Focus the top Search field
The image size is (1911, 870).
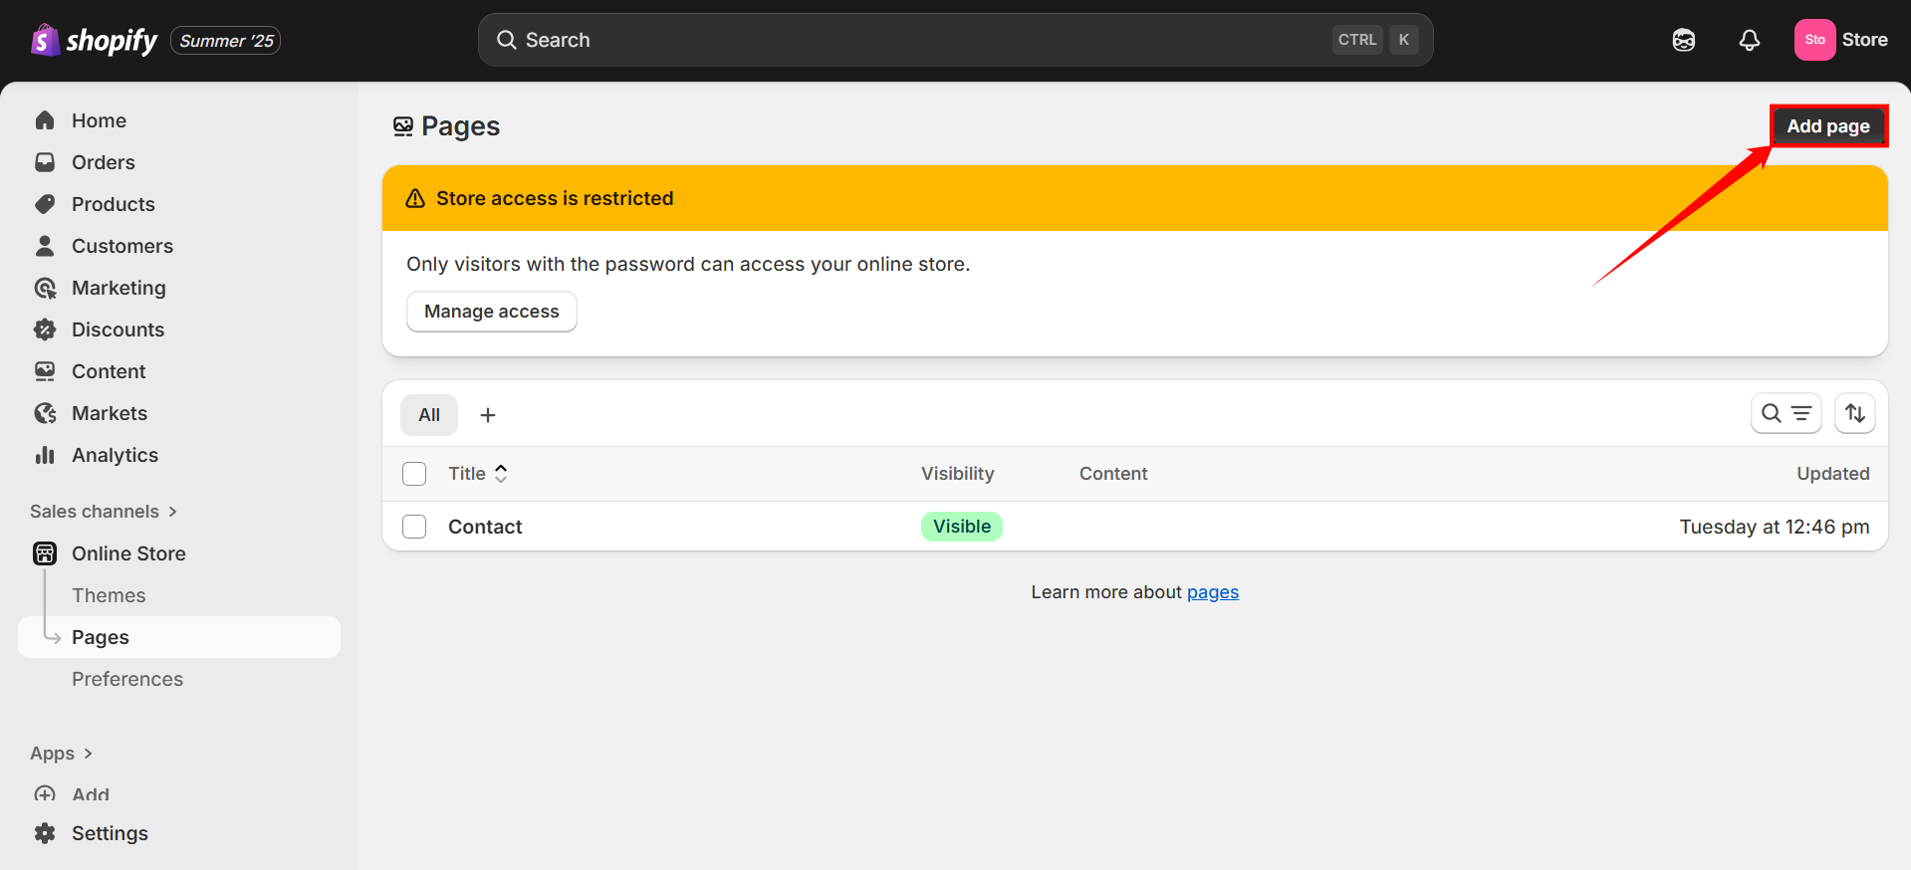coord(956,40)
